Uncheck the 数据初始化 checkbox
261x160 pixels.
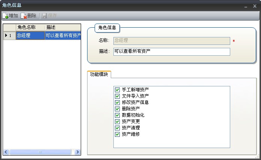coord(117,115)
